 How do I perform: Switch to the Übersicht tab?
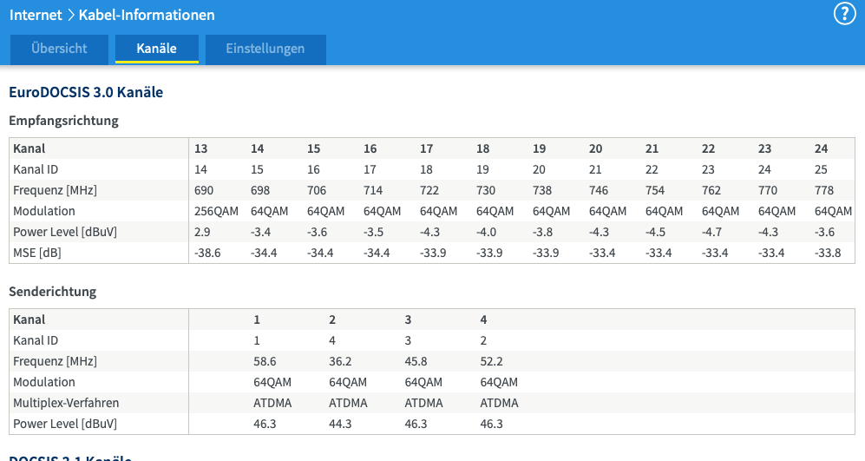coord(59,49)
